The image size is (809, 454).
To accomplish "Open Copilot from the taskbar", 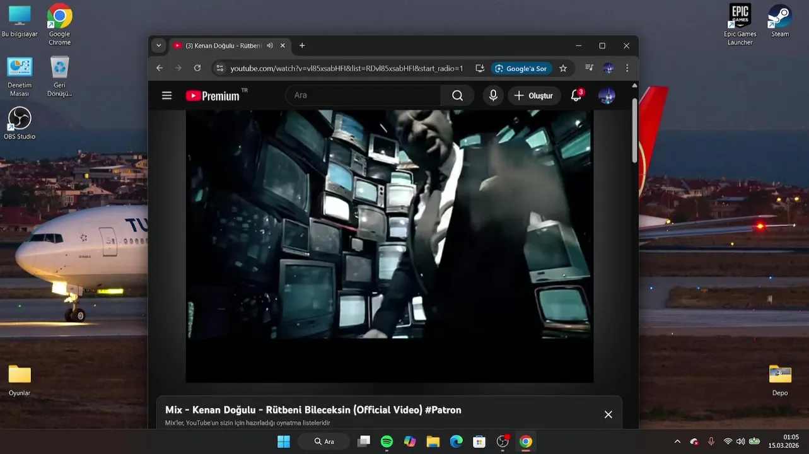I will point(410,441).
